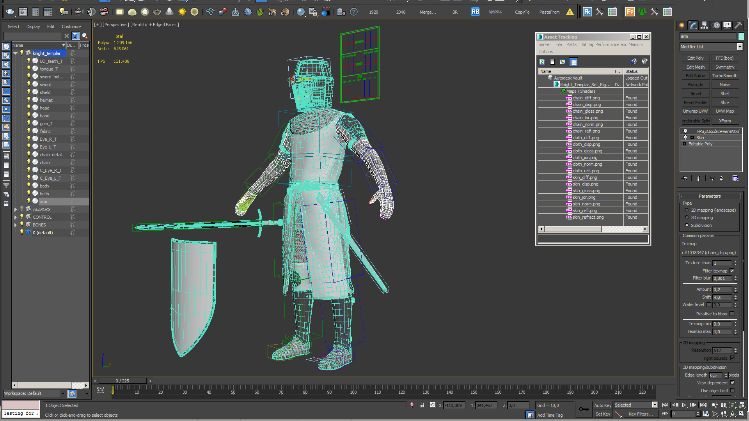Select 2D mapping (landscape) radio button
Screen dimensions: 749x421
coord(687,210)
